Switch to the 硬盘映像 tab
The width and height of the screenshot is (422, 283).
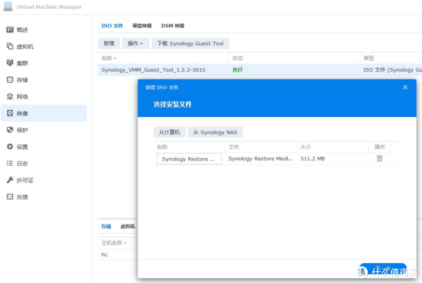142,26
